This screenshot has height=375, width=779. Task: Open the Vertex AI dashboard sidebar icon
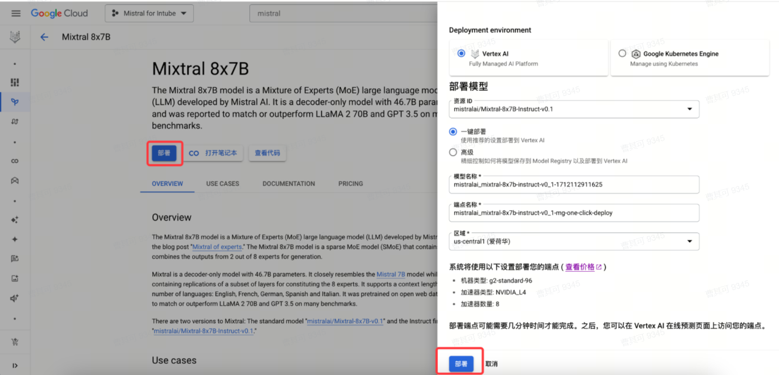pyautogui.click(x=15, y=82)
